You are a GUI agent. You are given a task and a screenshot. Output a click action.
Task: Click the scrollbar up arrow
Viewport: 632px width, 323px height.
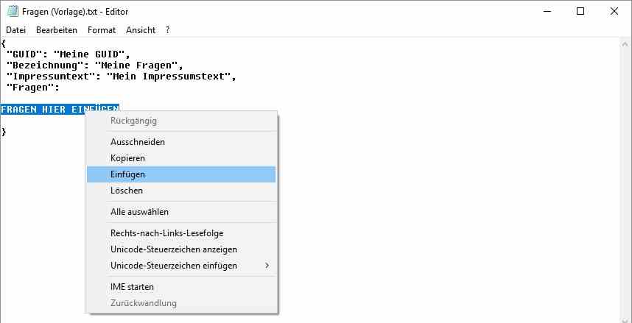coord(625,44)
